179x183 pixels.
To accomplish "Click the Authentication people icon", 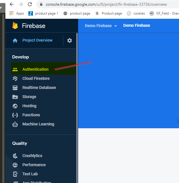I will point(15,70).
